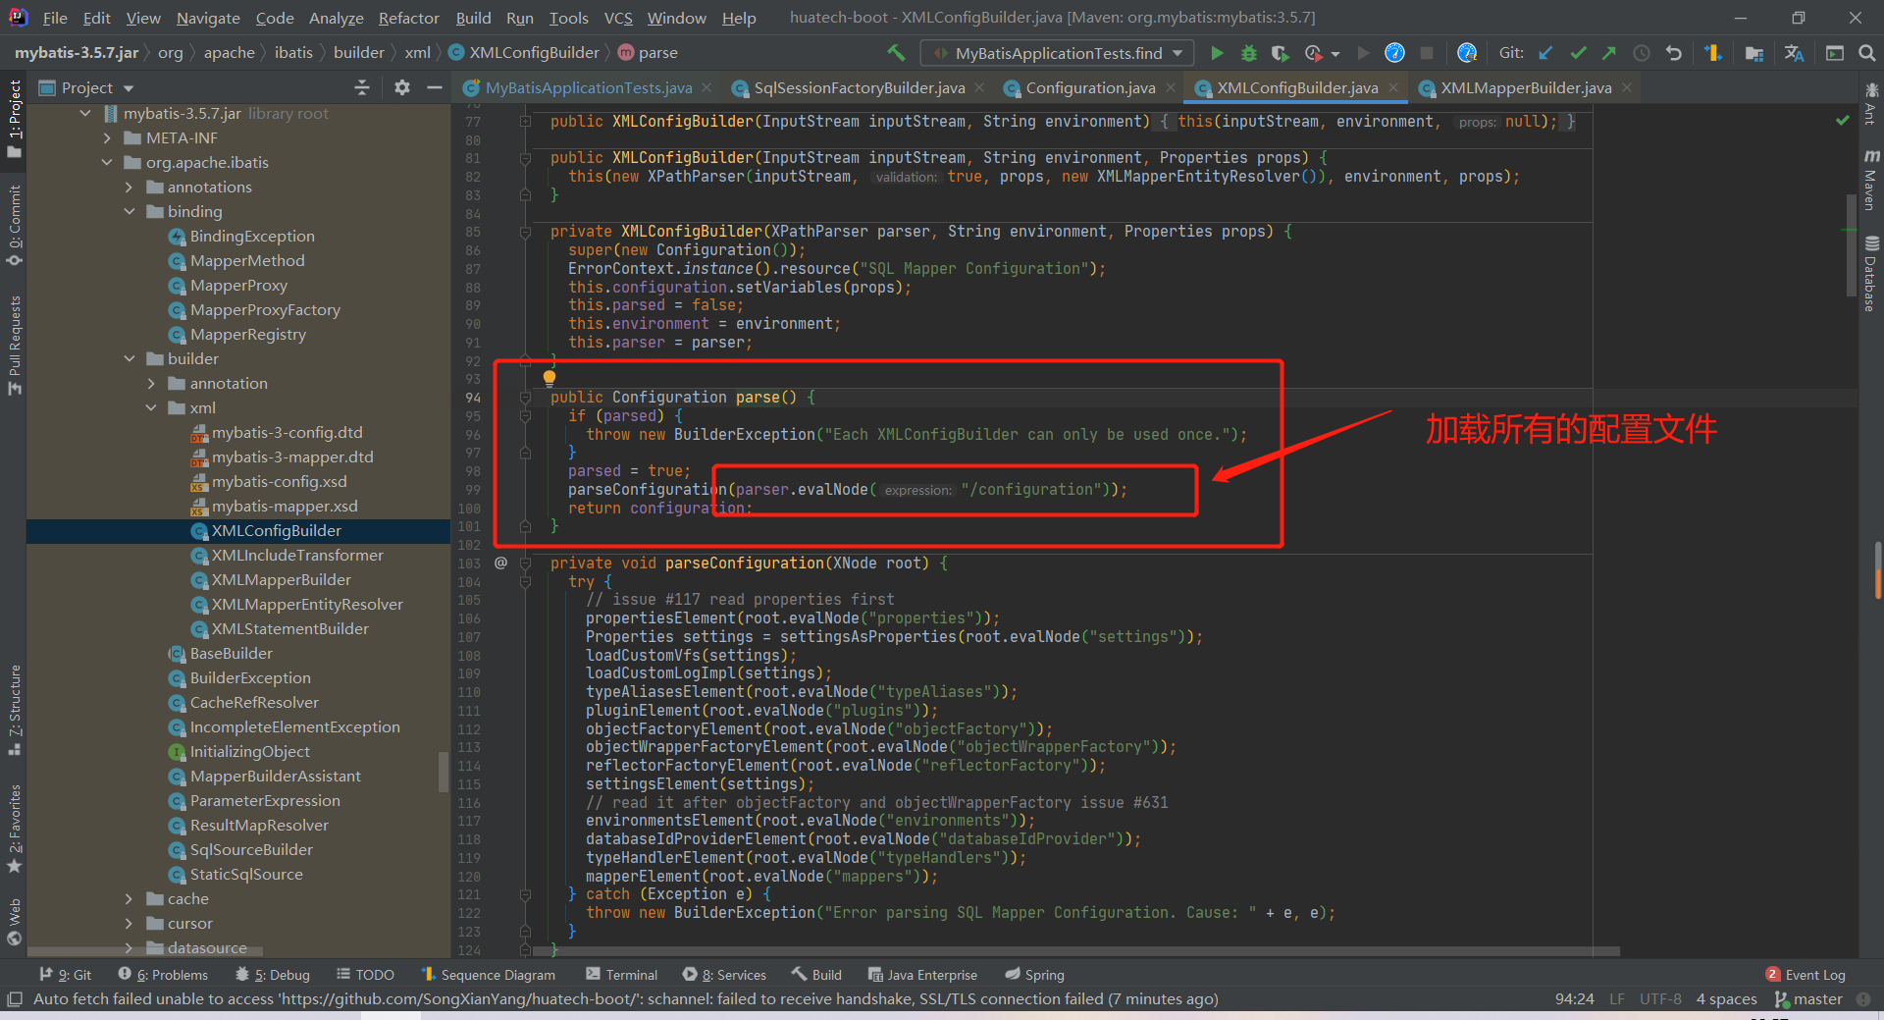The width and height of the screenshot is (1884, 1020).
Task: Toggle the Maven tool window stripe
Action: coord(1870,180)
